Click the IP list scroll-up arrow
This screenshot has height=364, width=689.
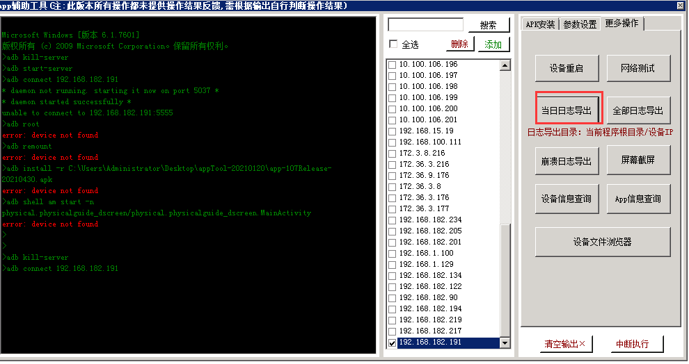[x=505, y=65]
